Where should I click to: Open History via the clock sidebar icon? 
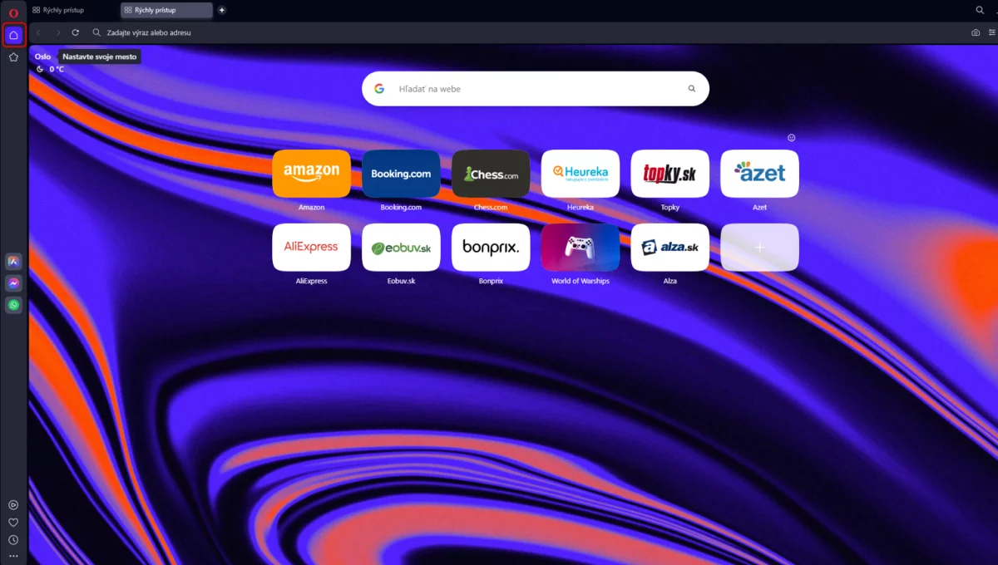pyautogui.click(x=13, y=540)
